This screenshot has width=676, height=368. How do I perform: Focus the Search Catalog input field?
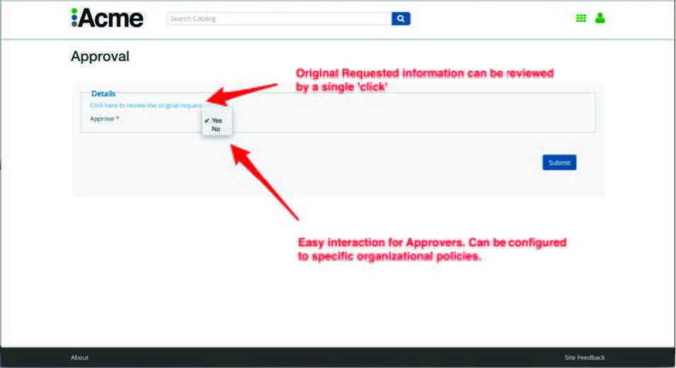click(279, 18)
